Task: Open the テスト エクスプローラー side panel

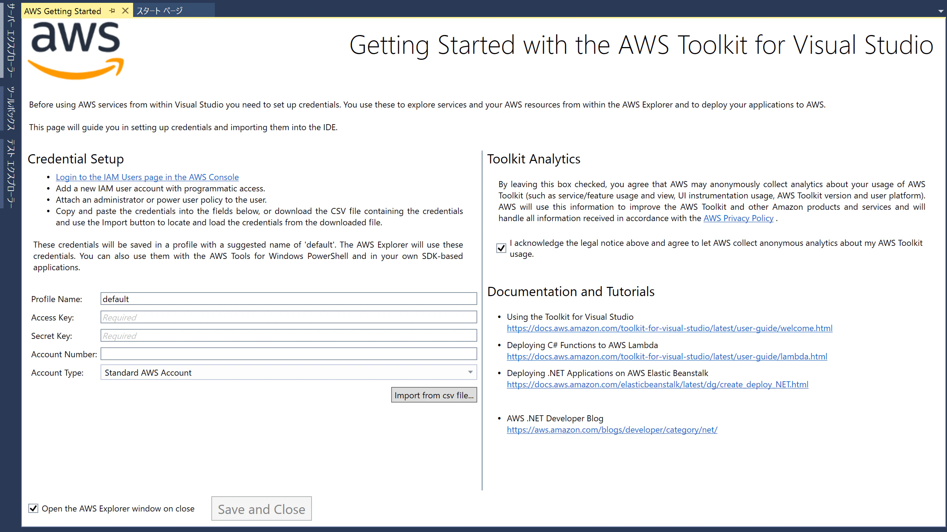Action: click(11, 173)
